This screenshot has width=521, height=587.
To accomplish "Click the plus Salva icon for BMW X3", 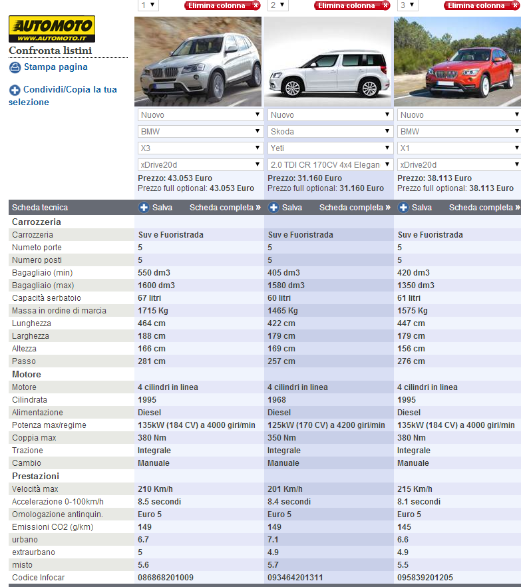I will (144, 208).
